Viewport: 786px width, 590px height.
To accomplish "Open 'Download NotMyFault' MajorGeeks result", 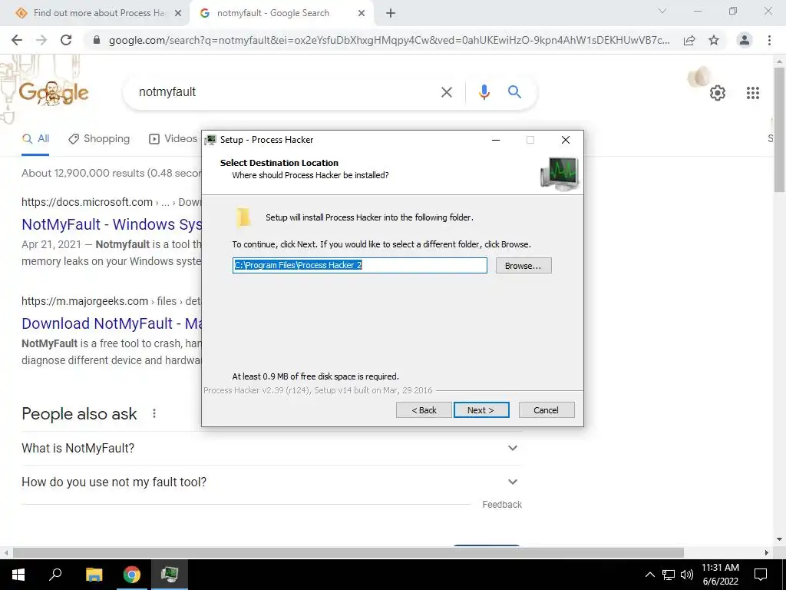I will pos(112,323).
